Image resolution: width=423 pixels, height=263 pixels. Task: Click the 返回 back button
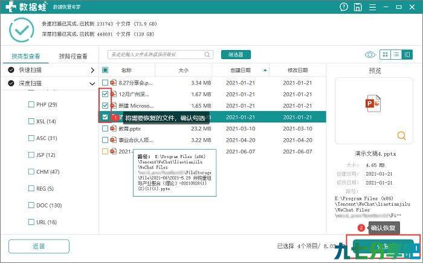(39, 246)
